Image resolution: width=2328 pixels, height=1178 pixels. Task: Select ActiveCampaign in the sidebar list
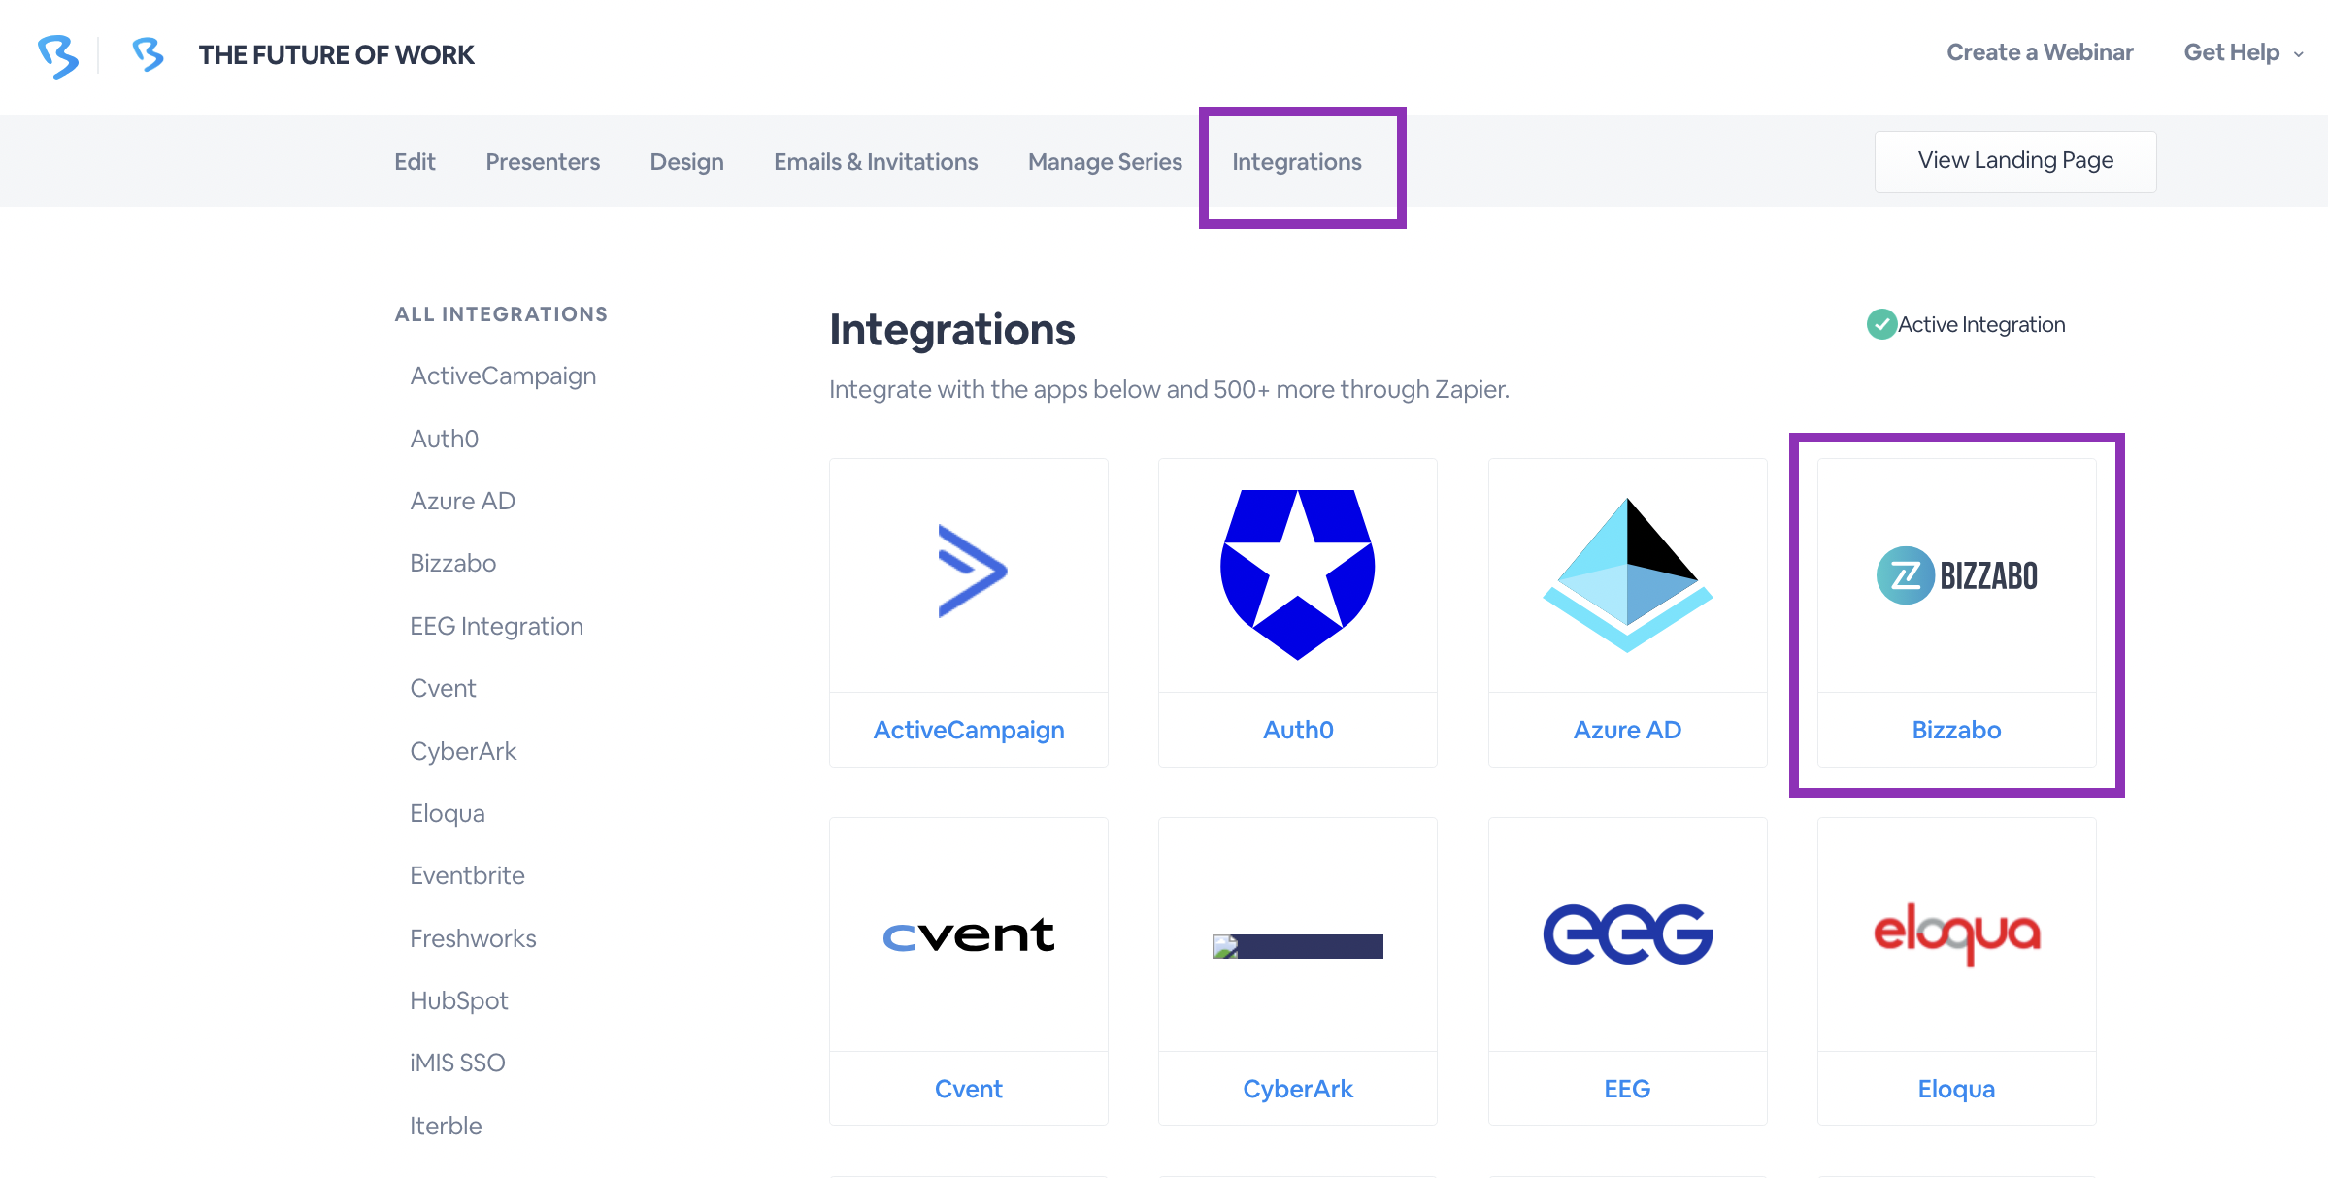[503, 376]
